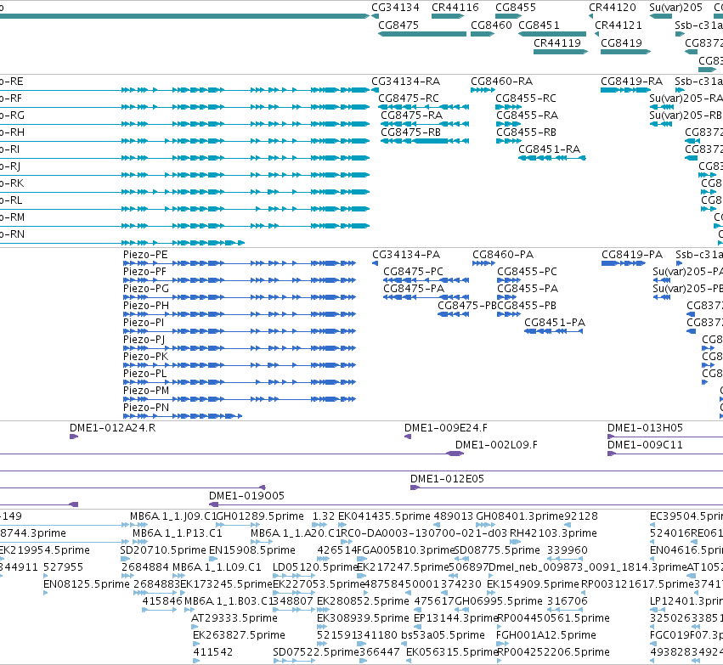Open transcript CG8455-RC label

point(526,99)
